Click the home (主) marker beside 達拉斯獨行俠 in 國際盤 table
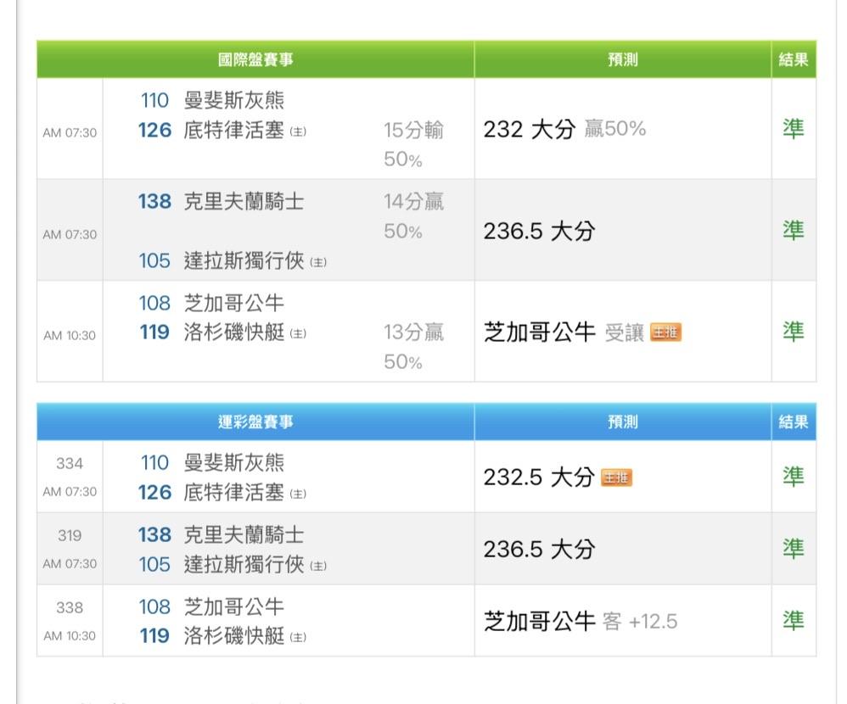This screenshot has width=847, height=704. point(317,262)
